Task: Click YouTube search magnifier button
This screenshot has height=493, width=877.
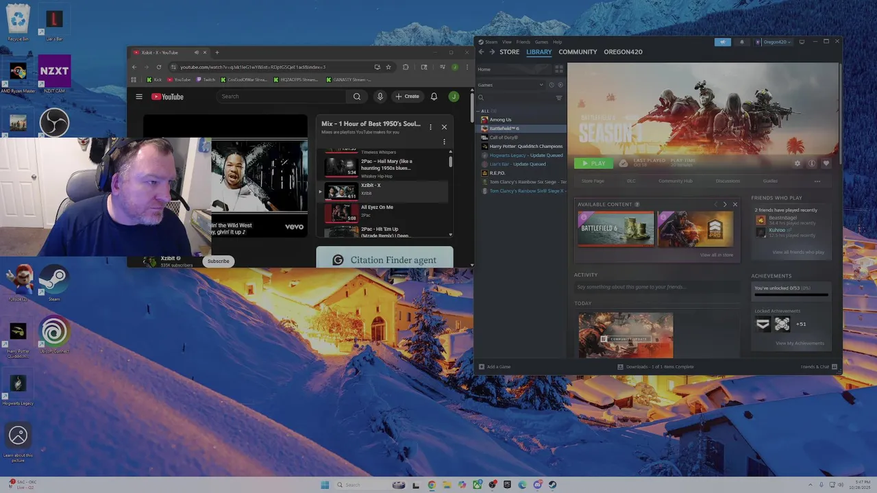Action: click(x=356, y=97)
